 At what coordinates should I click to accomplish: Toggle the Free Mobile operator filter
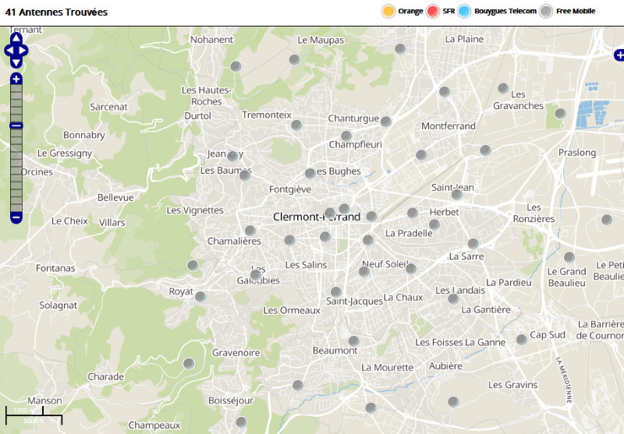click(x=547, y=11)
